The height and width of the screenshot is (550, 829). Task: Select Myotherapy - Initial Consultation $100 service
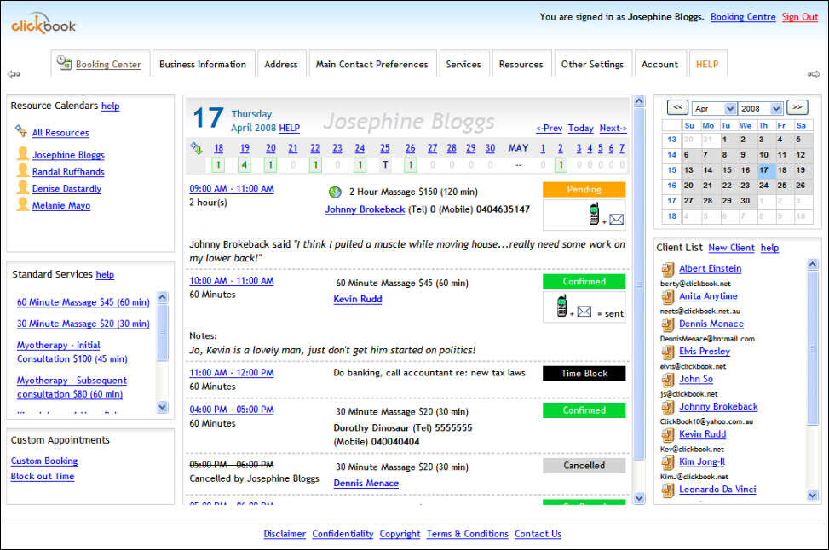tap(72, 352)
